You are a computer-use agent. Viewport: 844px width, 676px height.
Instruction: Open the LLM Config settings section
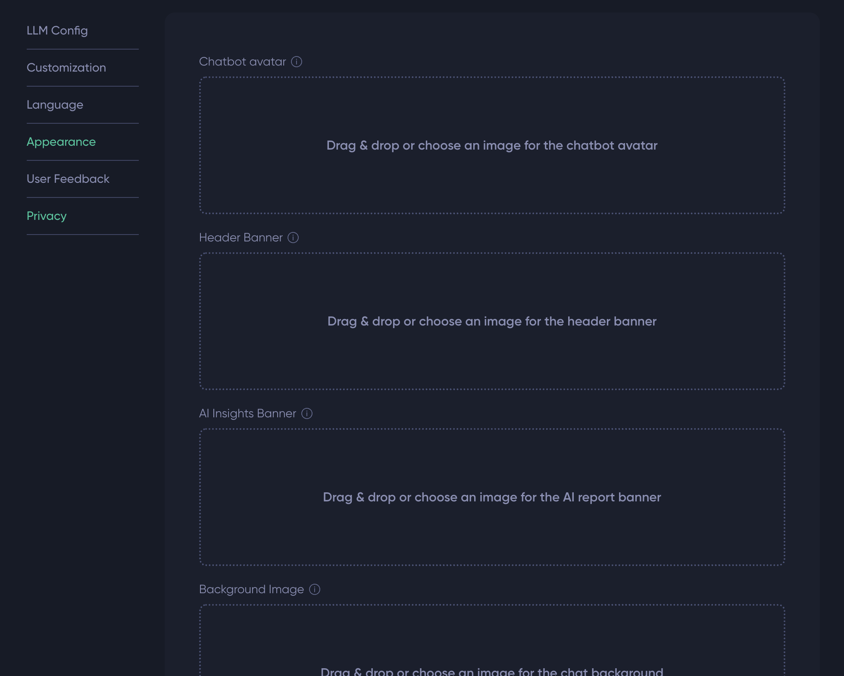57,31
